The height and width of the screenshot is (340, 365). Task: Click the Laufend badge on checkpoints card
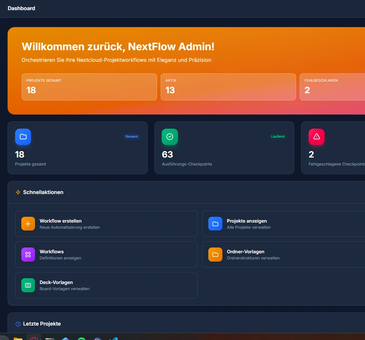(278, 136)
